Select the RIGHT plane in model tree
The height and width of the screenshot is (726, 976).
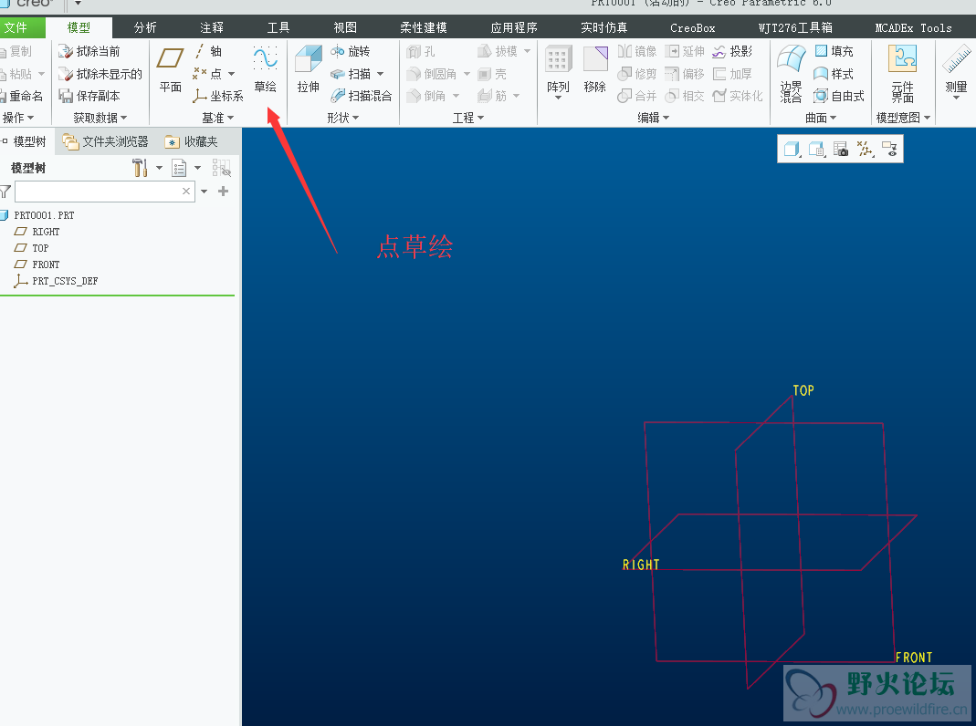tap(38, 232)
